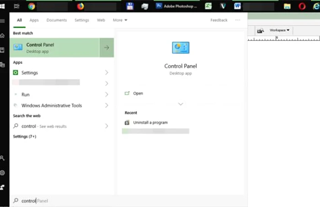The width and height of the screenshot is (320, 207).
Task: Select the All search tab
Action: [19, 20]
